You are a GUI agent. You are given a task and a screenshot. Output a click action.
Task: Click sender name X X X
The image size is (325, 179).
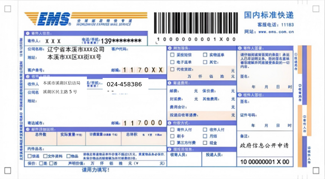pos(53,41)
